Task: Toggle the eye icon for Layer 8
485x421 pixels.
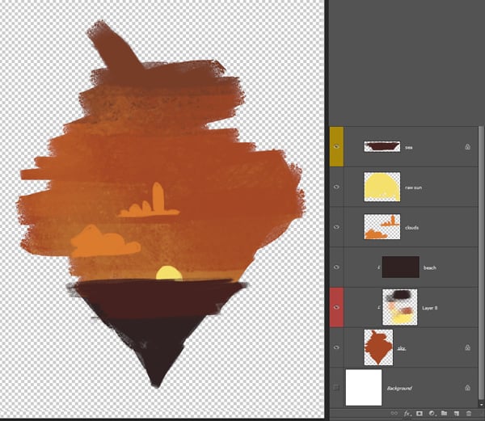Action: tap(336, 308)
